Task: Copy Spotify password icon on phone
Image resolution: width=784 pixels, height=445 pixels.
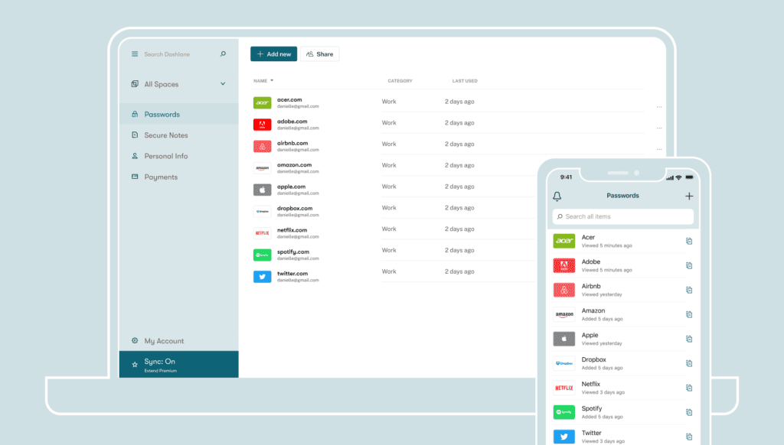Action: pyautogui.click(x=689, y=413)
